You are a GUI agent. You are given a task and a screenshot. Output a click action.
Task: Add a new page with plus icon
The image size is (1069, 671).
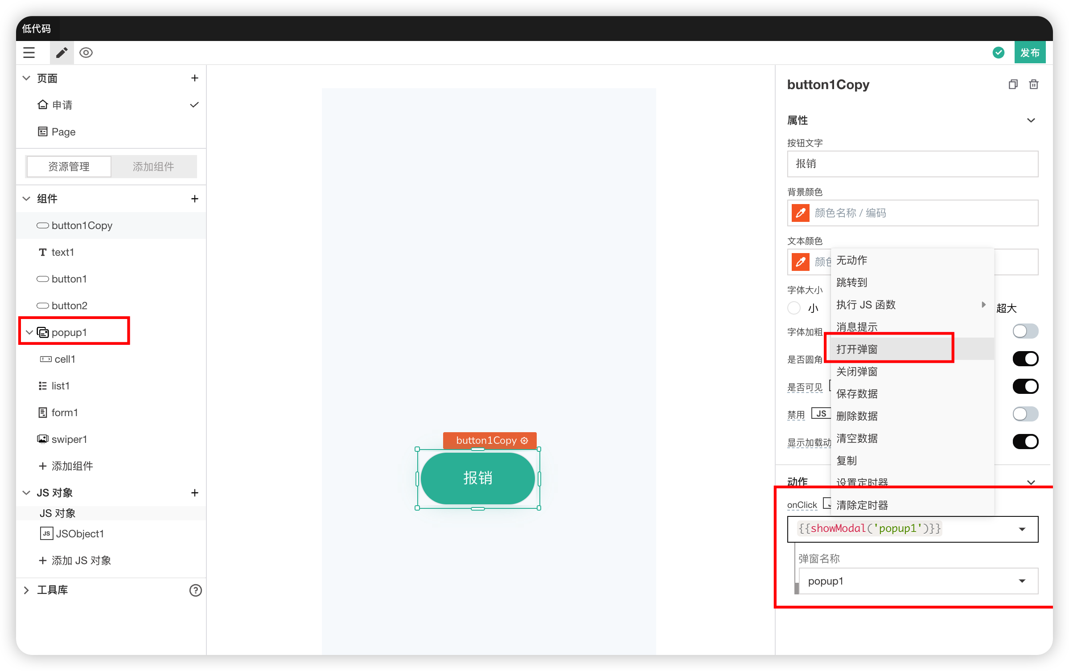point(195,78)
